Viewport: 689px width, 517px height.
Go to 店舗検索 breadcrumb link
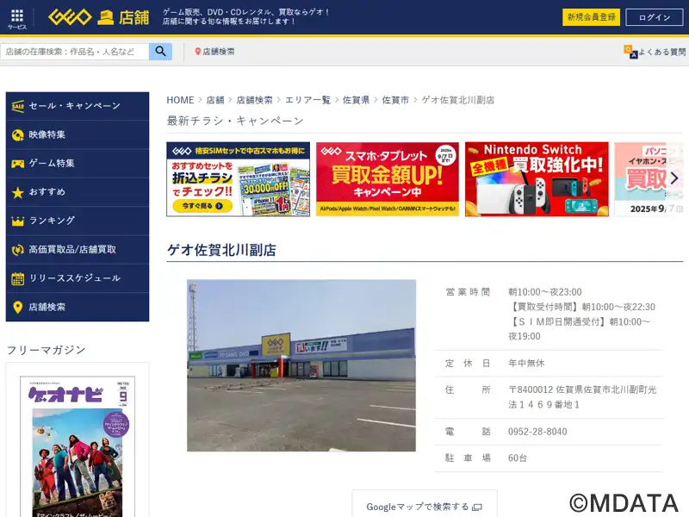[x=254, y=100]
